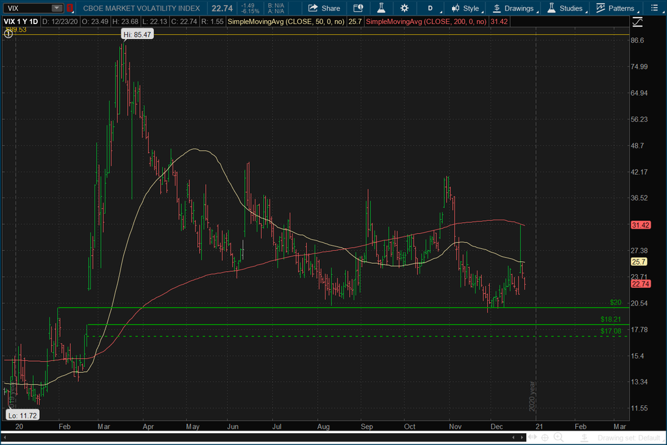Image resolution: width=667 pixels, height=445 pixels.
Task: Click the crosshair target icon in bottom bar
Action: [x=545, y=437]
